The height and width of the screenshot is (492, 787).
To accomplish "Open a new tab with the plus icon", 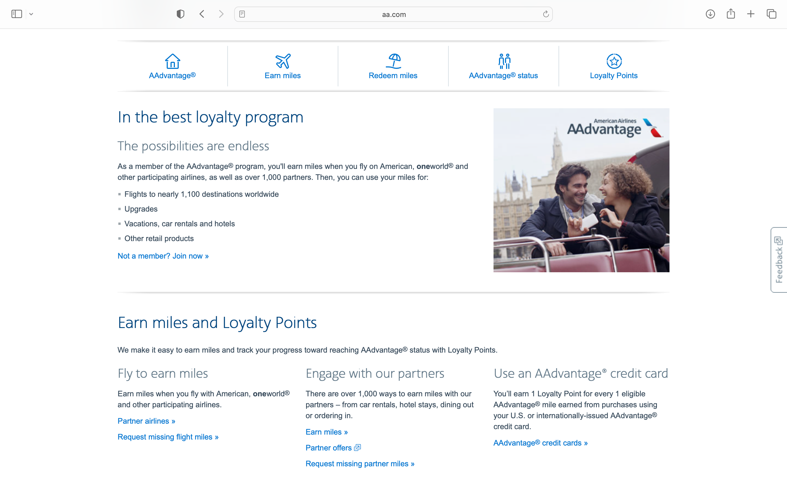I will [x=751, y=14].
